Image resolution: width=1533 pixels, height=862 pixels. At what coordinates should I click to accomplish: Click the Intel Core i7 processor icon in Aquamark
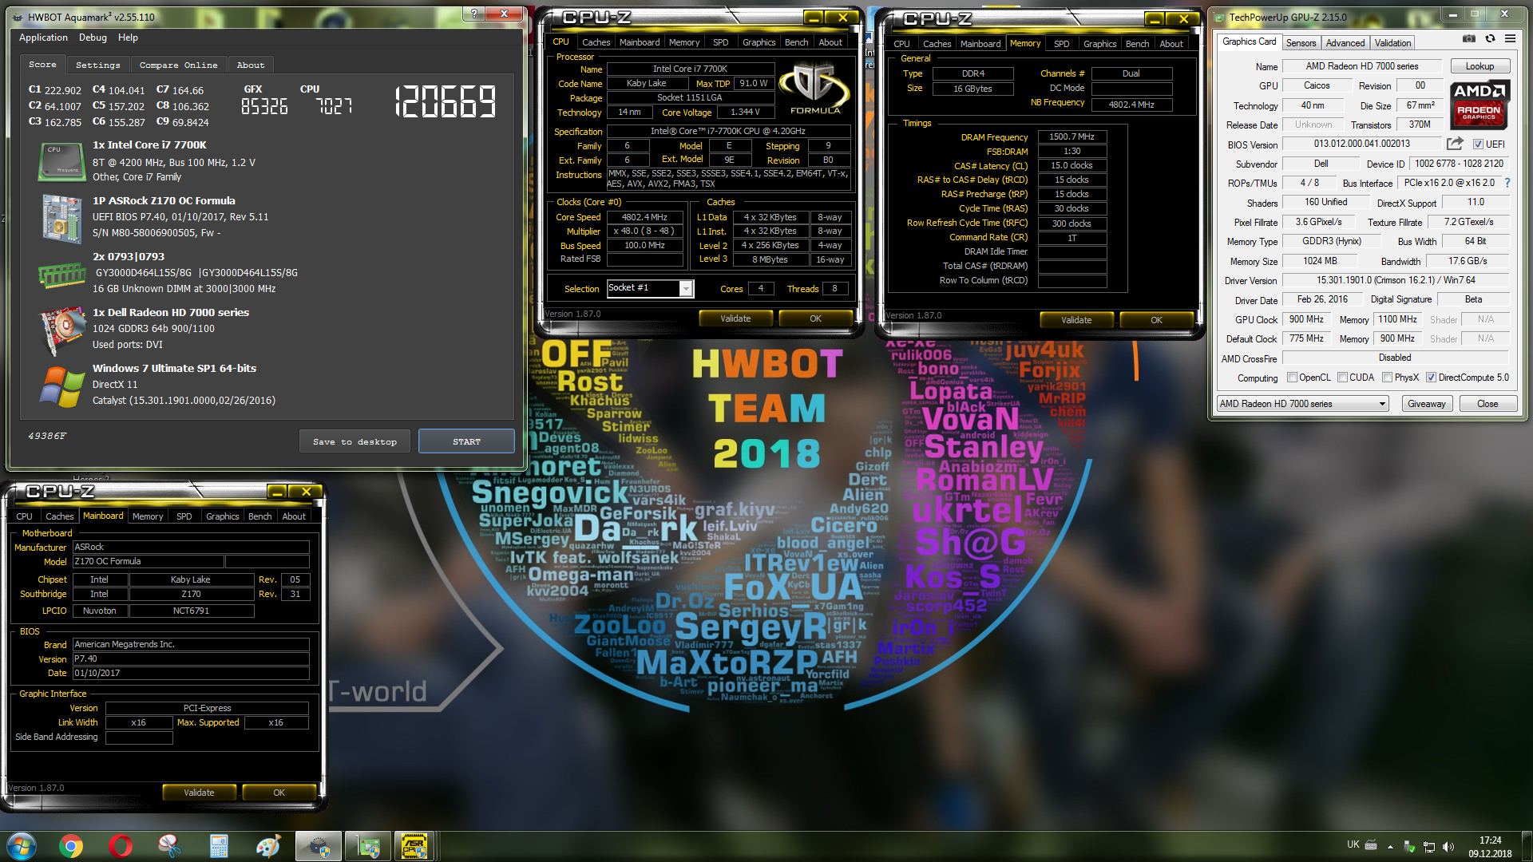pyautogui.click(x=61, y=161)
